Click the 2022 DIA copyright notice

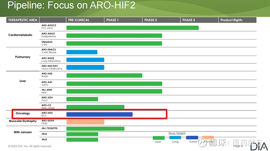pyautogui.click(x=30, y=146)
